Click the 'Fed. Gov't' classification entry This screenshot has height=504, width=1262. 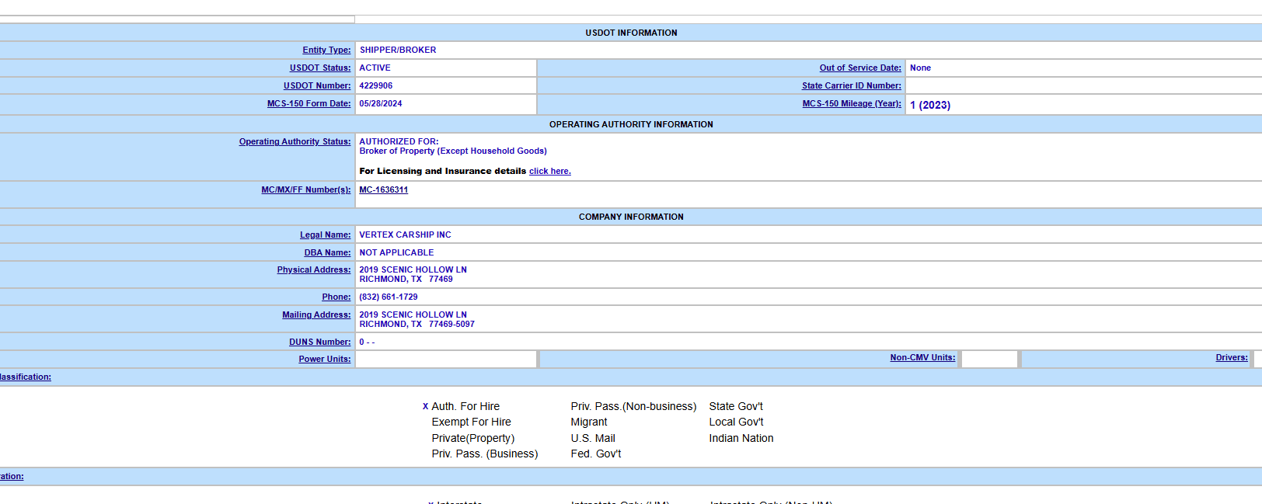pyautogui.click(x=596, y=454)
